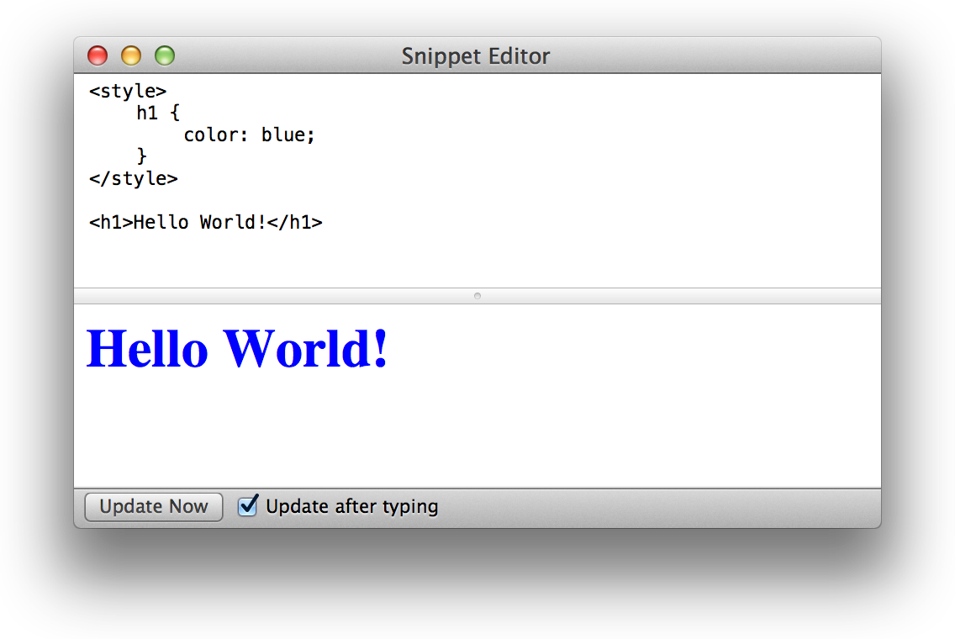Image resolution: width=955 pixels, height=639 pixels.
Task: Place cursor on closing </style> tag
Action: tap(133, 178)
